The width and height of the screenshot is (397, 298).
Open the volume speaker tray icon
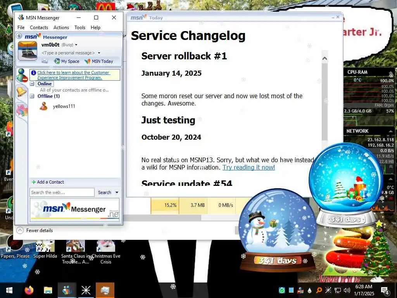[347, 290]
